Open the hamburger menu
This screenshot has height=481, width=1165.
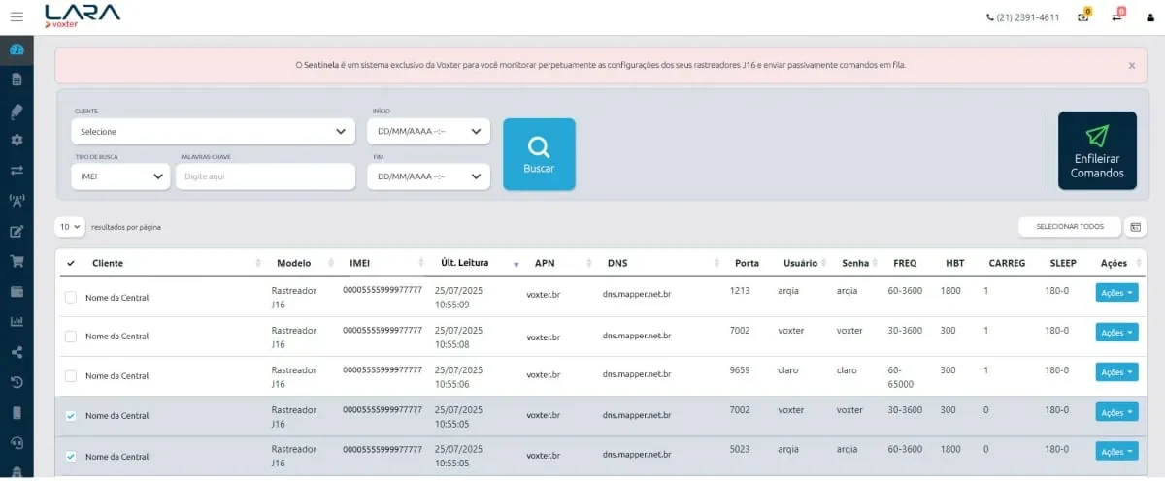click(17, 17)
